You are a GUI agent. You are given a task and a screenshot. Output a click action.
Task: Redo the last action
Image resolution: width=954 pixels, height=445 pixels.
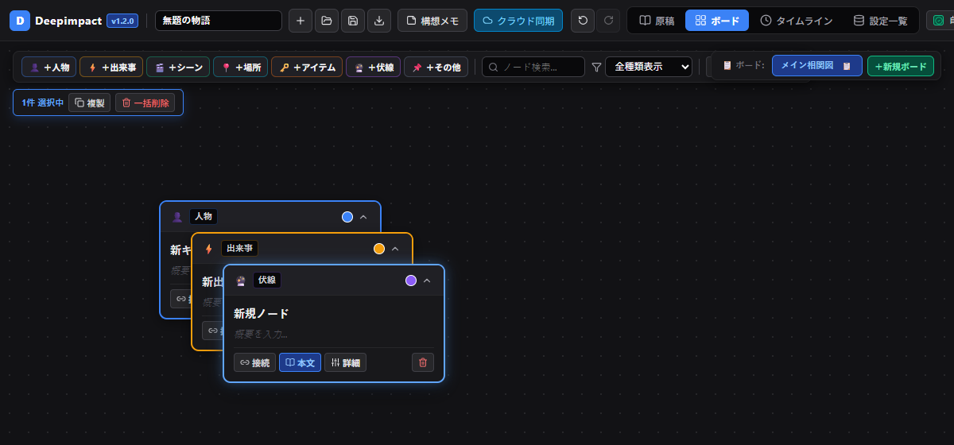tap(608, 21)
